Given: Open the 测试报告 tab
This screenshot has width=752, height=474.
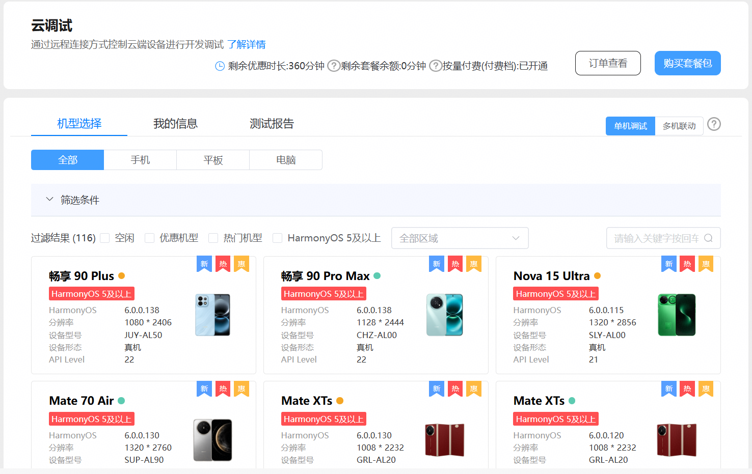Looking at the screenshot, I should click(272, 124).
